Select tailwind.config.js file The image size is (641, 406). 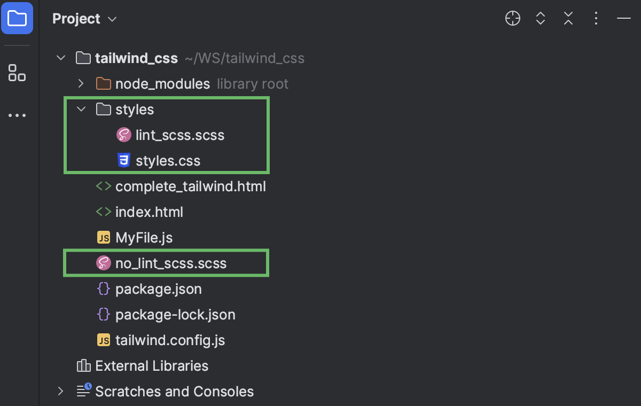tap(171, 340)
